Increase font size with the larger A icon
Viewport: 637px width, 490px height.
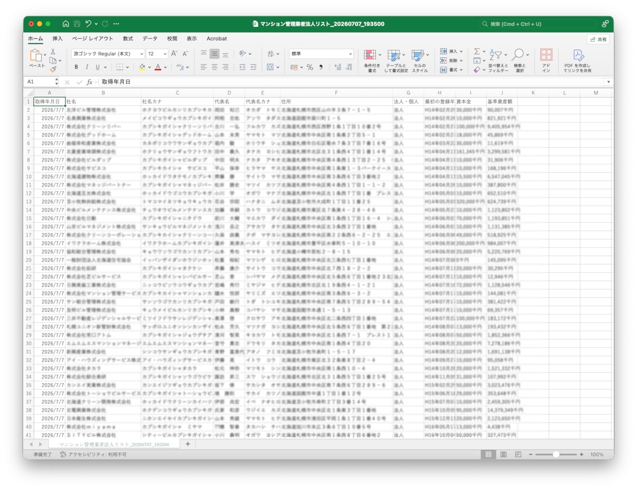174,54
